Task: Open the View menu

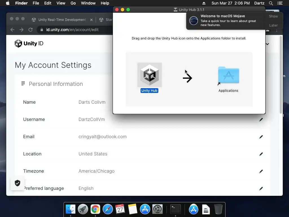Action: click(x=61, y=3)
